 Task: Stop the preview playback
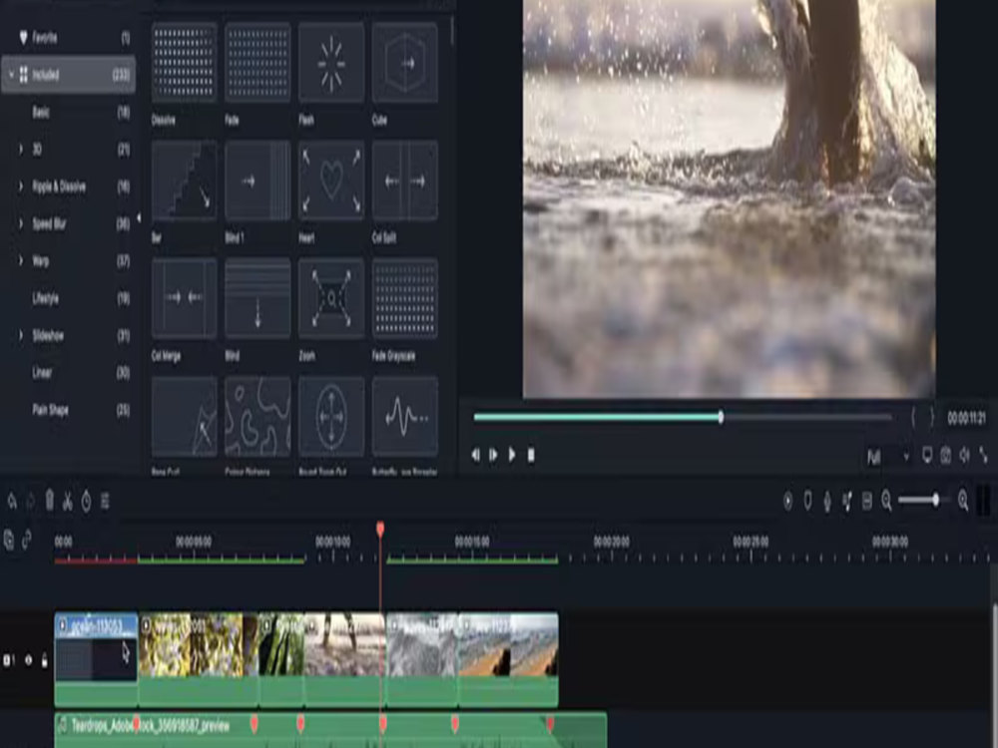[531, 456]
